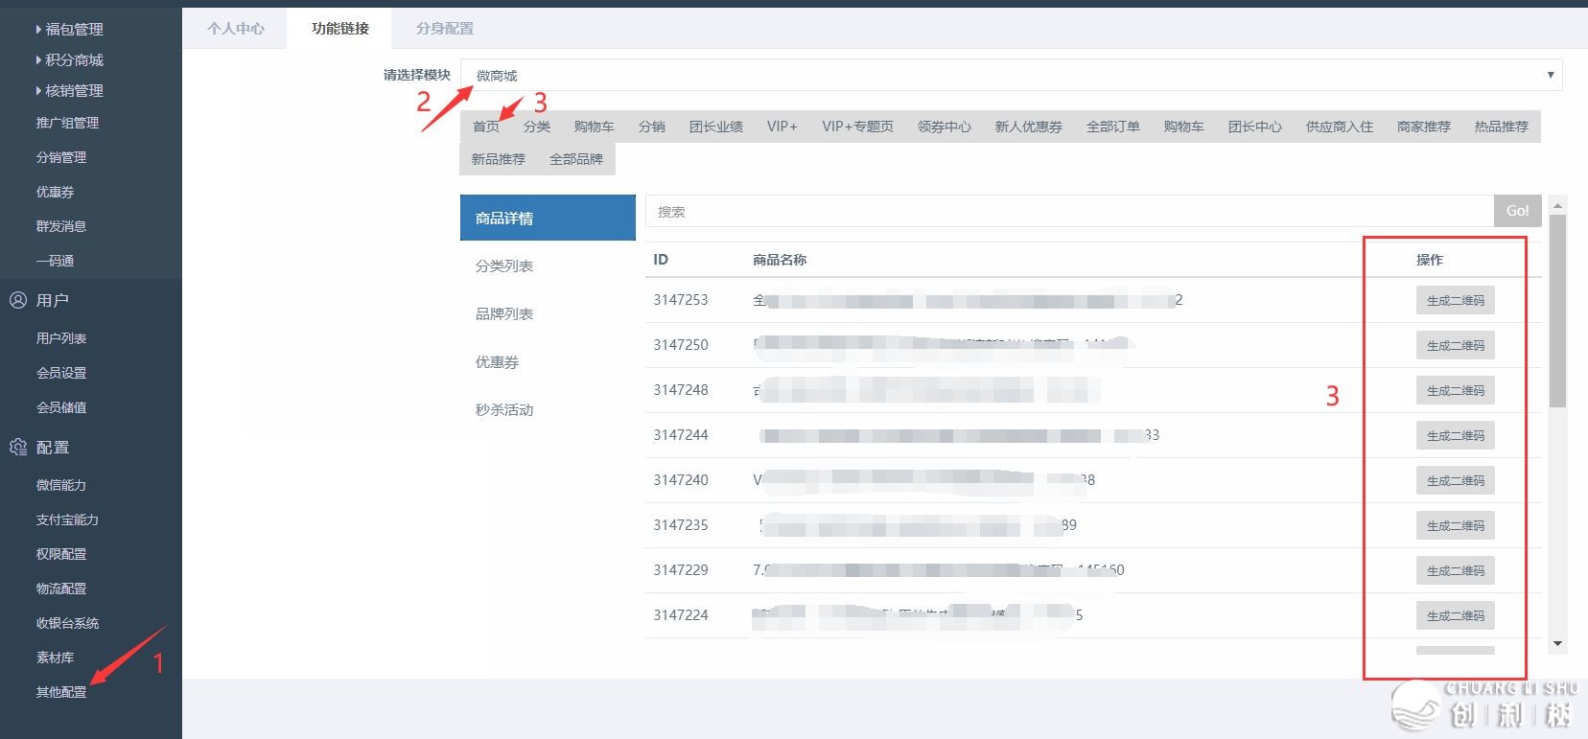Generate QR code for product 3147244

[1456, 435]
